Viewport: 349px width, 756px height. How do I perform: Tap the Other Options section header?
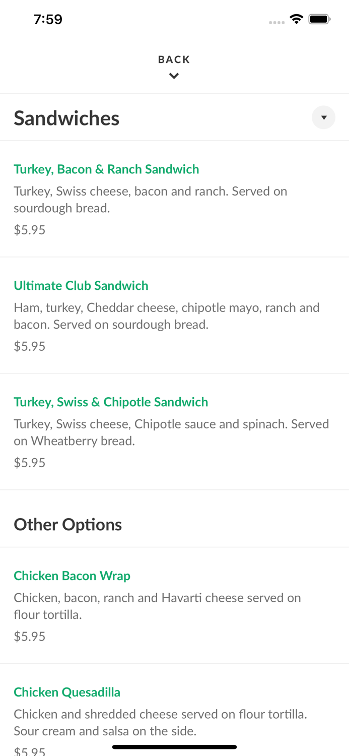68,524
